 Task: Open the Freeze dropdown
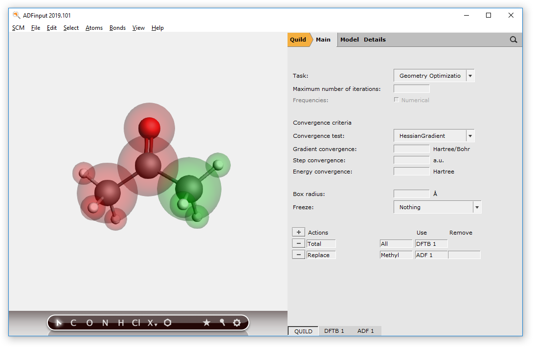437,207
